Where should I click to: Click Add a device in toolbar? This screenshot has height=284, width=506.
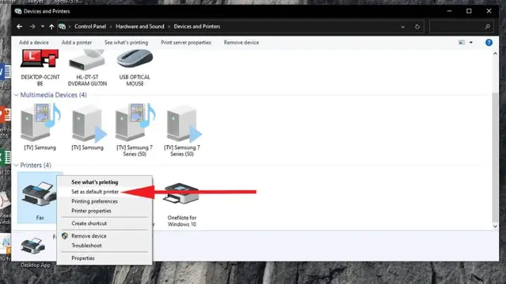(34, 43)
